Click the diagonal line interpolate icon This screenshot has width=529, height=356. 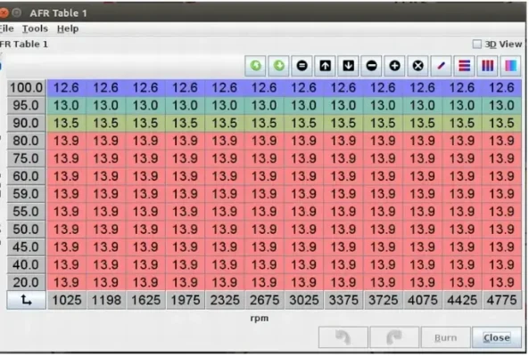(442, 66)
